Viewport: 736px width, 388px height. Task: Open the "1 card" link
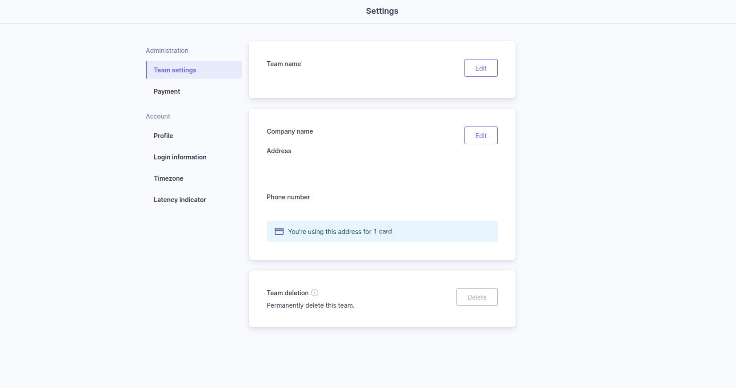383,231
